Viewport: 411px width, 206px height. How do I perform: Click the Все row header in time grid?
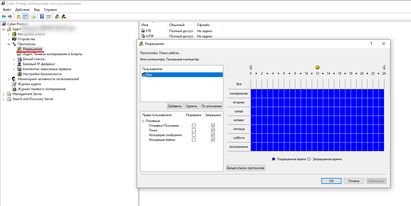point(239,84)
